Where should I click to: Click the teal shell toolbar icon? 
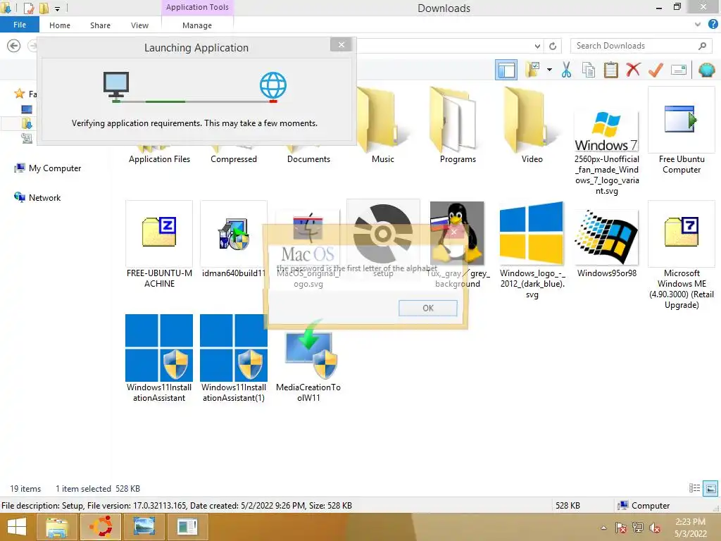click(706, 70)
